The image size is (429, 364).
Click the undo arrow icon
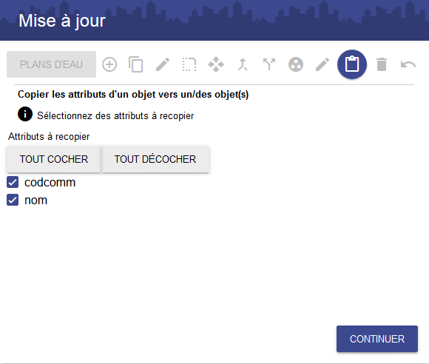point(408,64)
